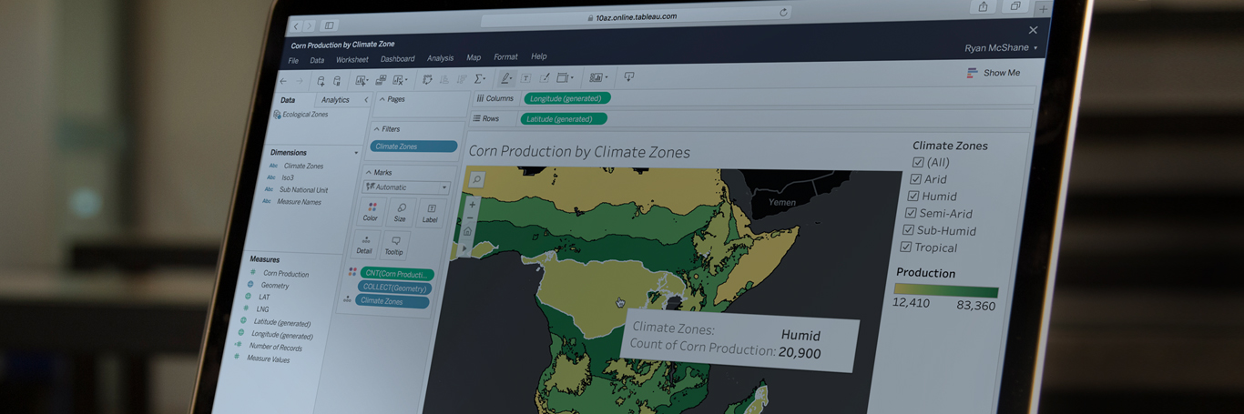Open the Automatic mark type dropdown
The image size is (1244, 414).
click(406, 187)
